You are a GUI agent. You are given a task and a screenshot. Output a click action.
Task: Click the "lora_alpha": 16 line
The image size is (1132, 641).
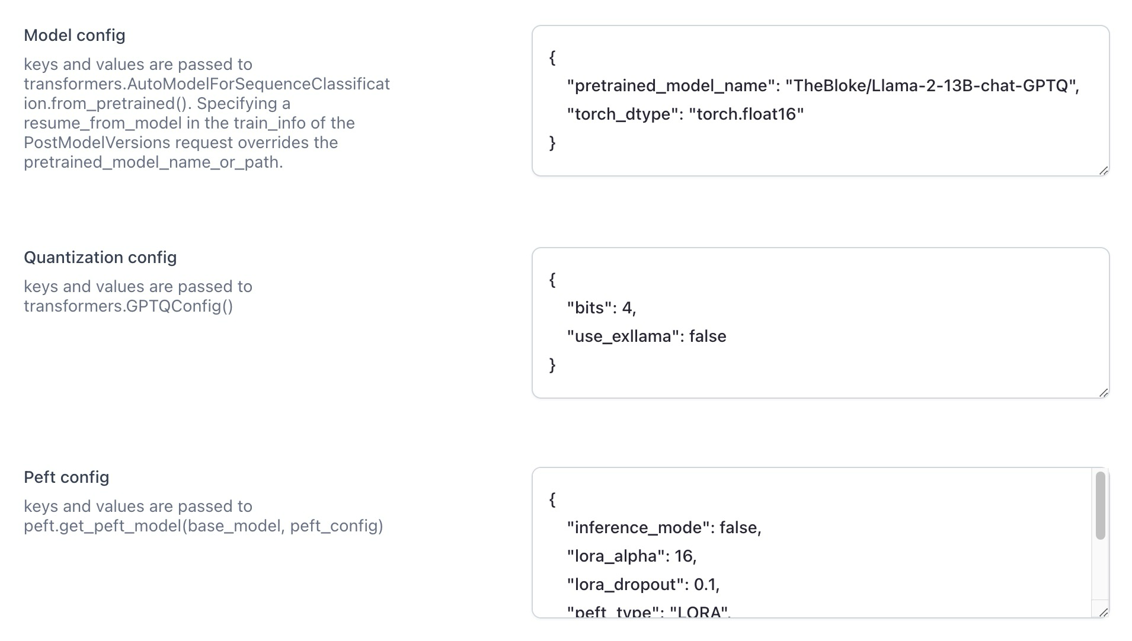(631, 556)
